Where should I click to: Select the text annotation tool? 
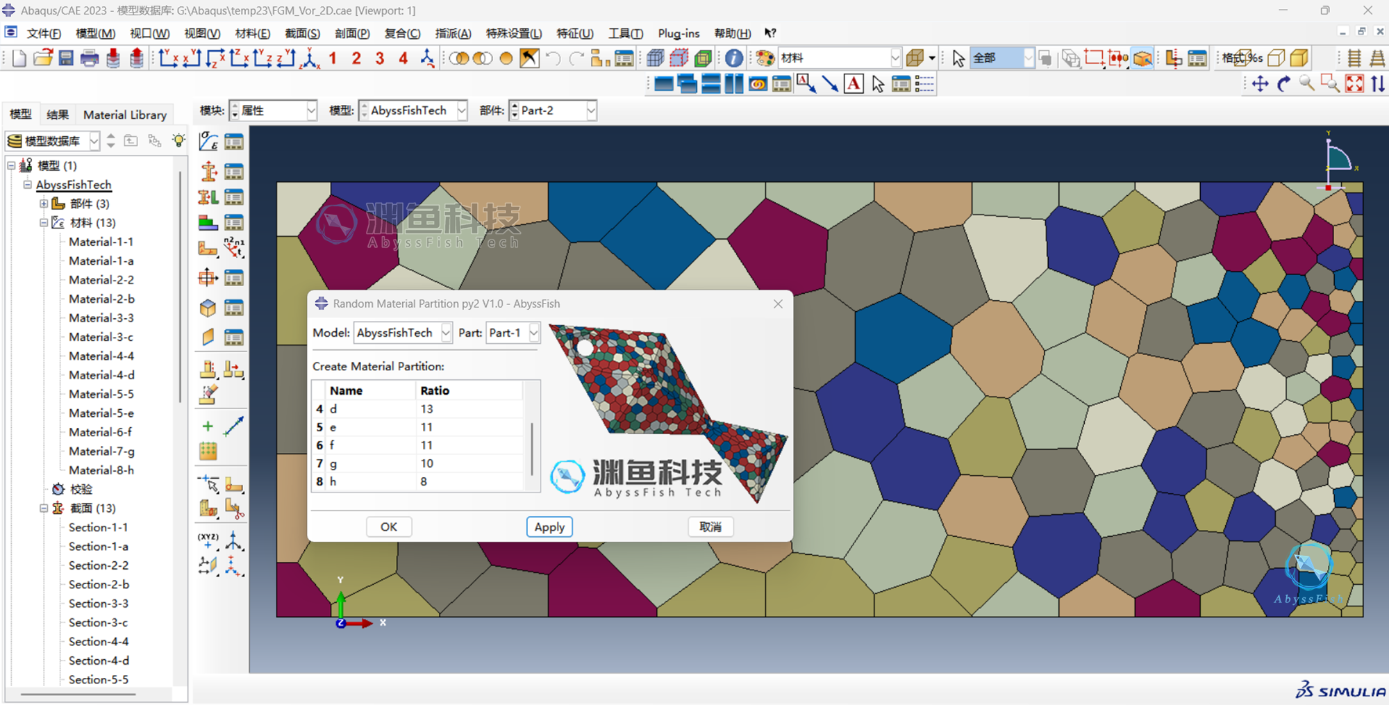[x=854, y=84]
